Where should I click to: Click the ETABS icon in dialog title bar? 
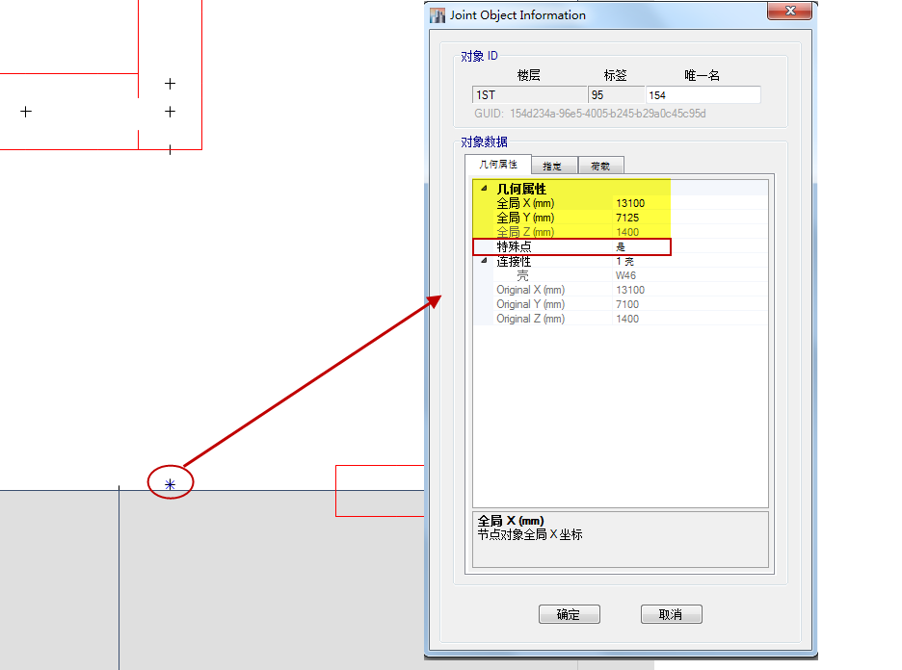point(438,15)
